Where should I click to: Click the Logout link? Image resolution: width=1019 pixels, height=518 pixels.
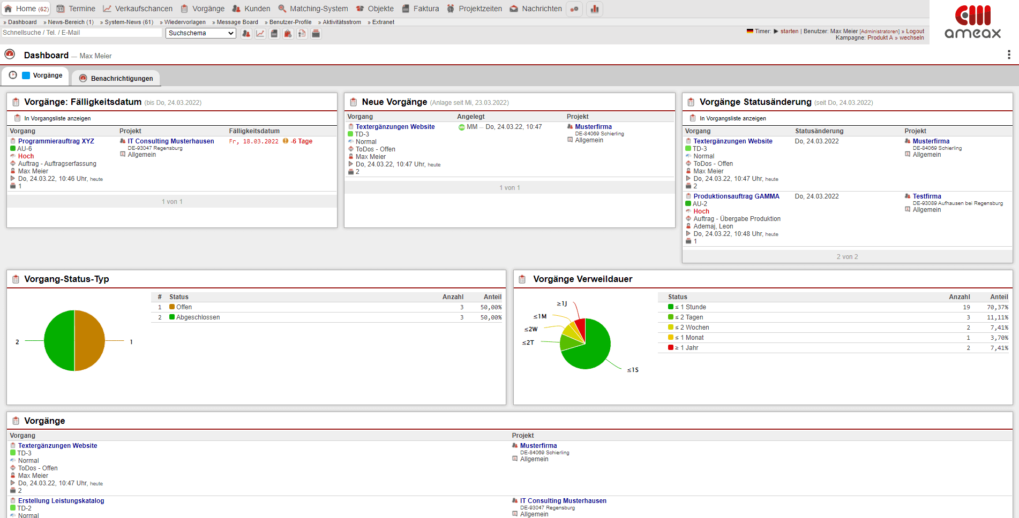click(915, 31)
